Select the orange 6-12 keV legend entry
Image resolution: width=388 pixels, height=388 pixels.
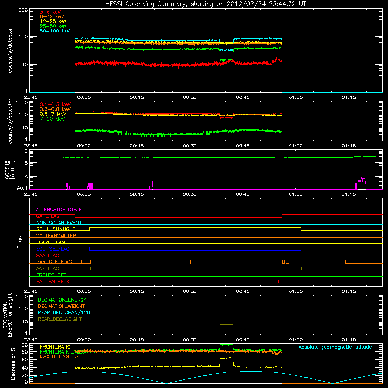52,16
